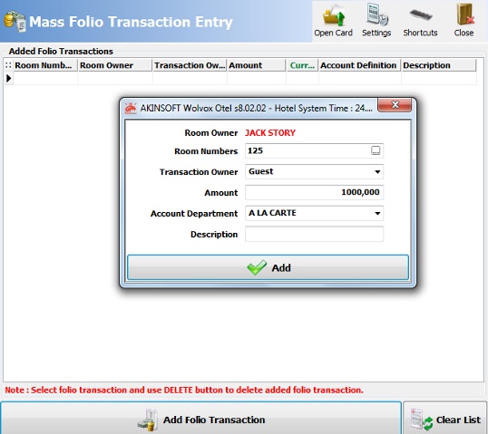Click the green Curr... column header
Screen dimensions: 488x434
(302, 65)
